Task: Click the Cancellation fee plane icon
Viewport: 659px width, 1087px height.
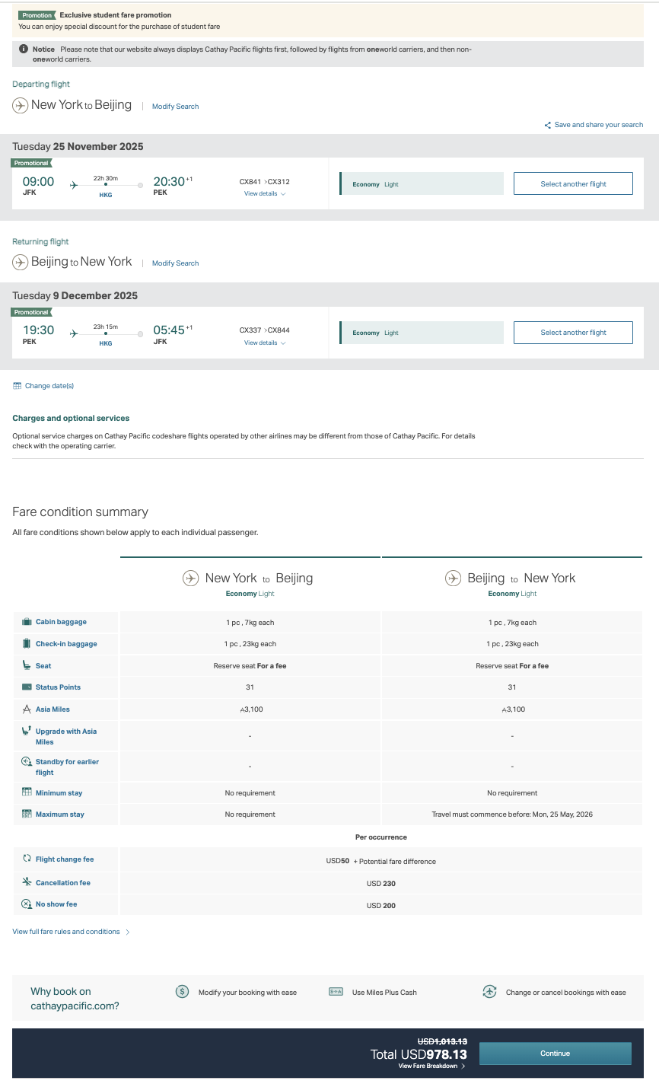Action: tap(27, 882)
